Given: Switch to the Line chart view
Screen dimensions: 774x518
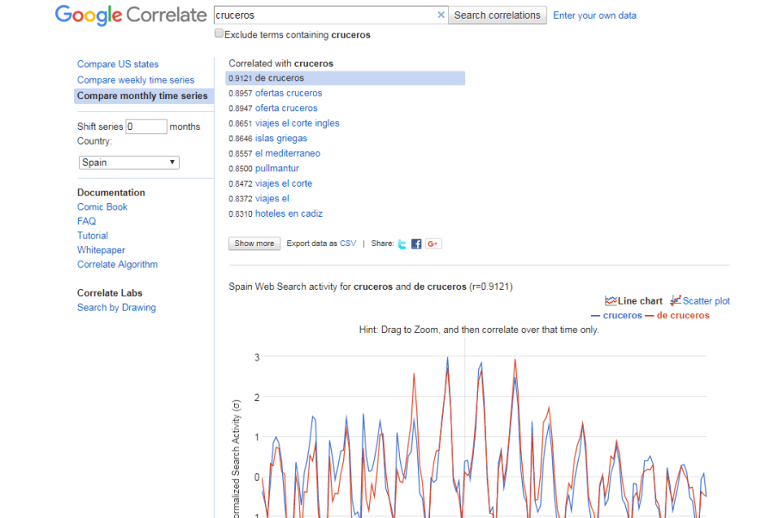Looking at the screenshot, I should (x=634, y=301).
